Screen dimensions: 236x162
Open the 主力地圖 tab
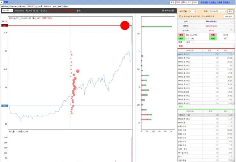pyautogui.click(x=39, y=6)
